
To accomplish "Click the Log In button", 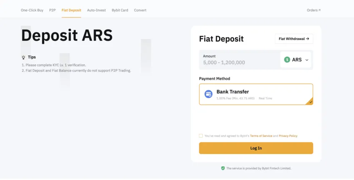I will (x=256, y=148).
